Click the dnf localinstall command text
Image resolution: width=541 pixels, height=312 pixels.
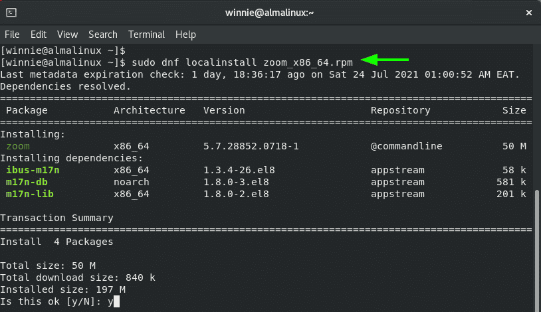pos(242,63)
